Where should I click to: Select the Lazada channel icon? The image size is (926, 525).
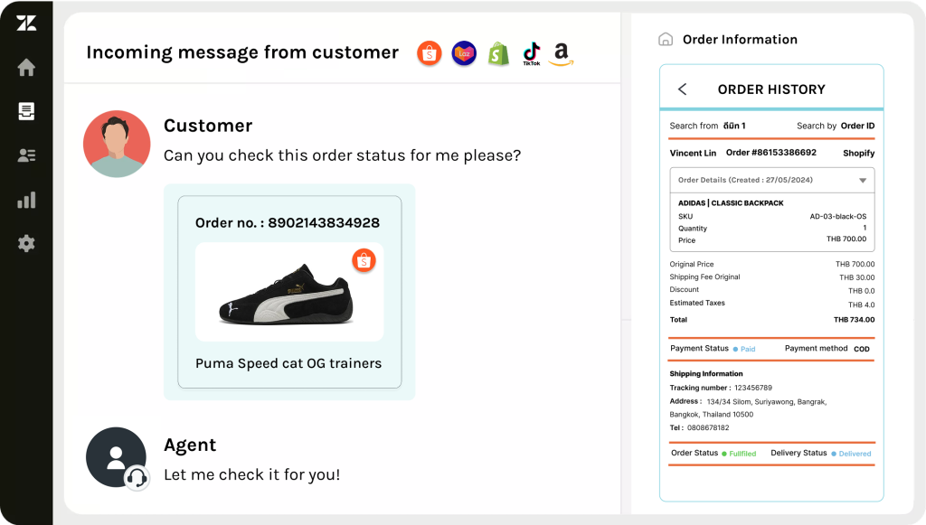[464, 53]
